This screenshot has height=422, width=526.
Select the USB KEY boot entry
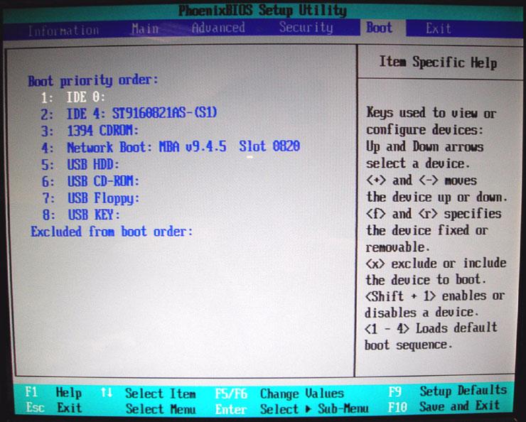[x=81, y=215]
